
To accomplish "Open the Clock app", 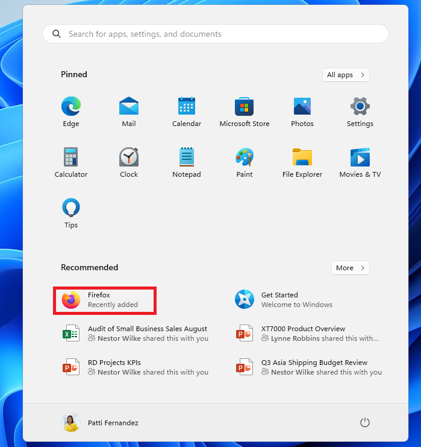I will (129, 162).
